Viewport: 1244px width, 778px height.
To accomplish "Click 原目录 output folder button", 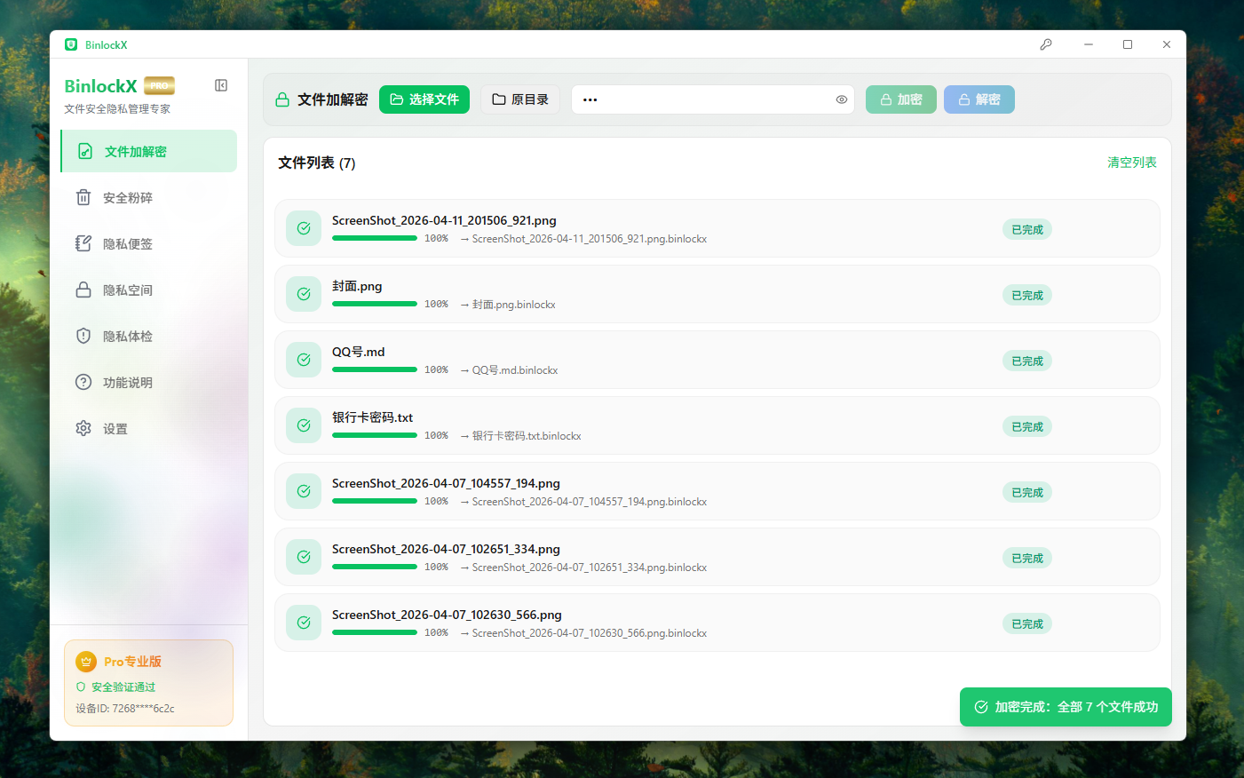I will tap(520, 99).
